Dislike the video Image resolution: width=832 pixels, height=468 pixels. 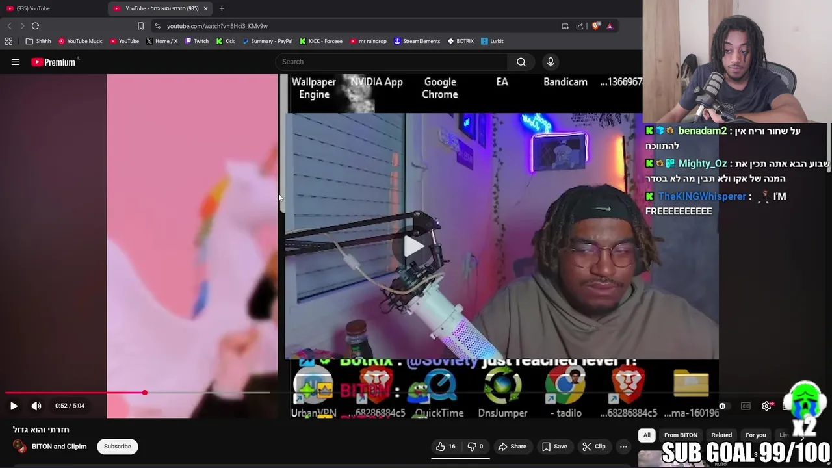[x=476, y=447]
